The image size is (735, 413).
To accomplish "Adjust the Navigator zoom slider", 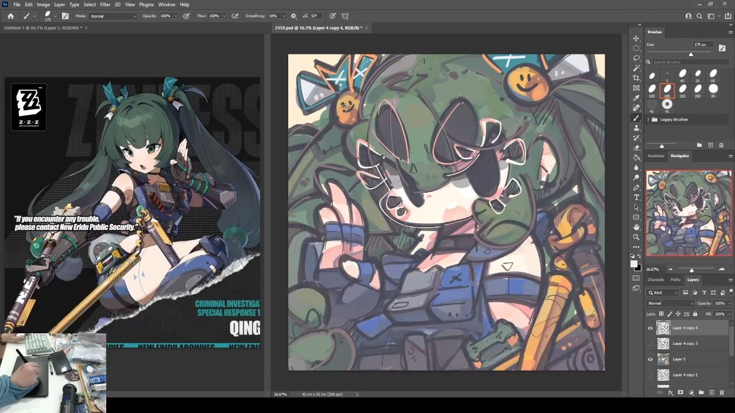I will pyautogui.click(x=691, y=270).
